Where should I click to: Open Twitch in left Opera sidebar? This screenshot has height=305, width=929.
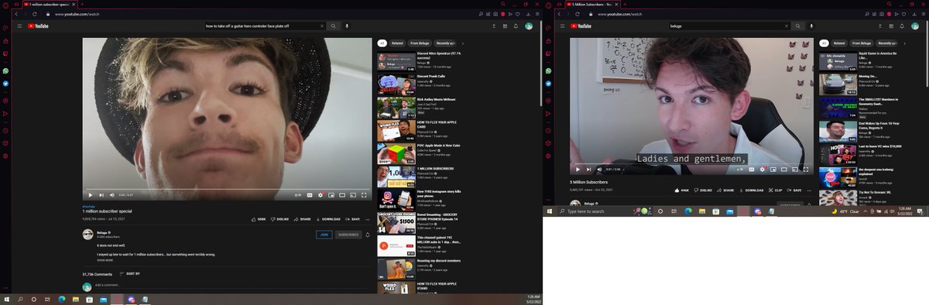[x=5, y=54]
